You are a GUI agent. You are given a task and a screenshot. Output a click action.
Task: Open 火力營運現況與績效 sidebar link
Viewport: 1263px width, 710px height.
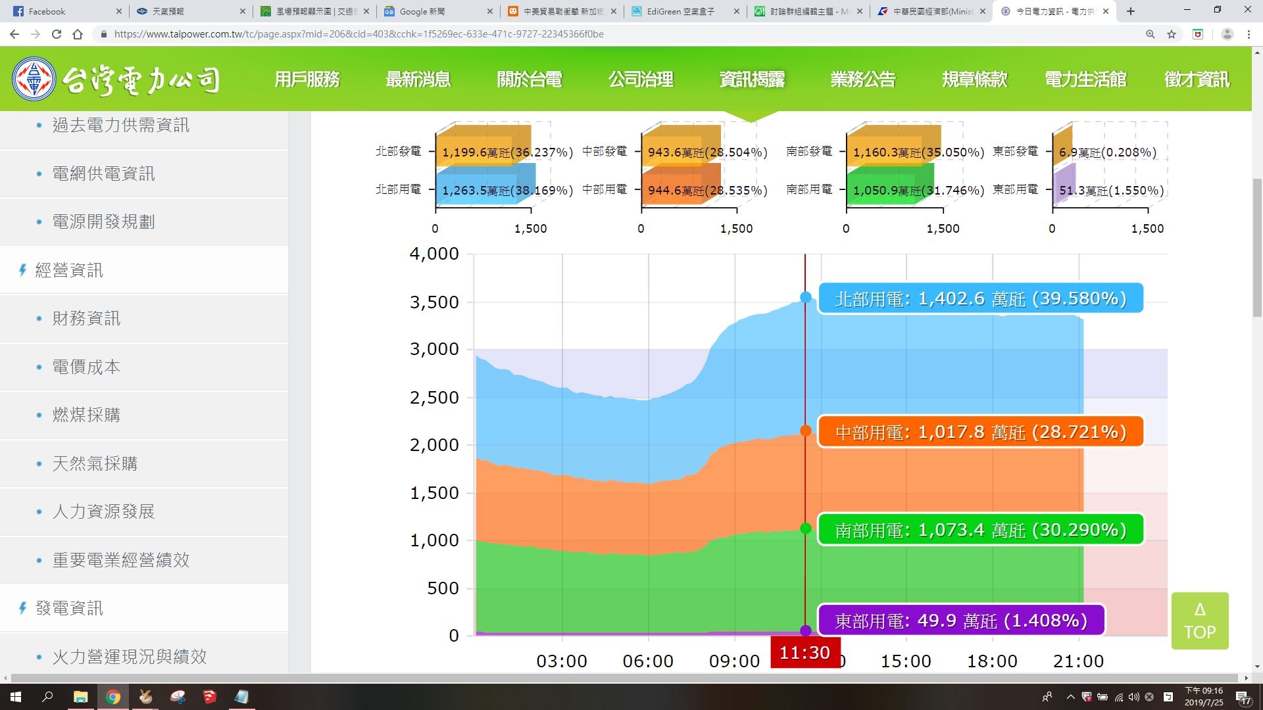[130, 657]
